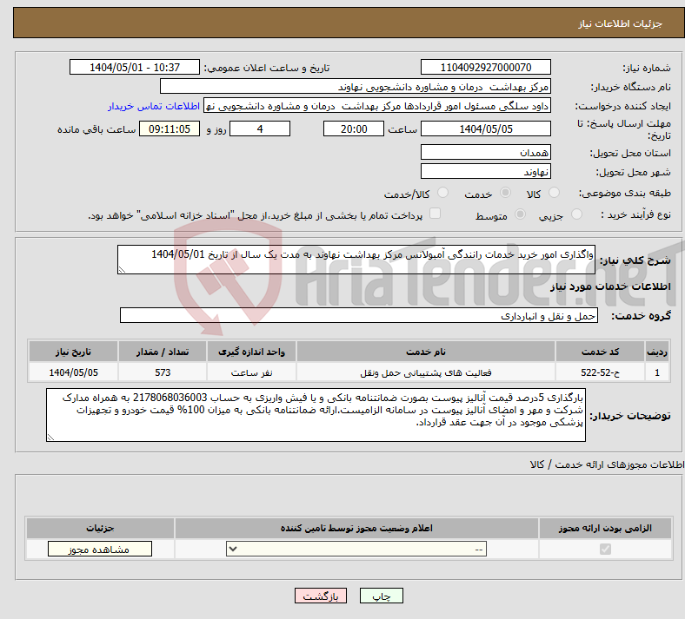Screen dimensions: 685x619
Task: Click the buyer notes text area
Action: [x=316, y=415]
